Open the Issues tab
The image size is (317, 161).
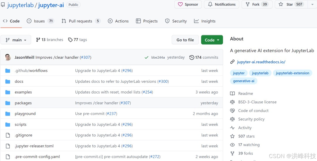pos(40,21)
